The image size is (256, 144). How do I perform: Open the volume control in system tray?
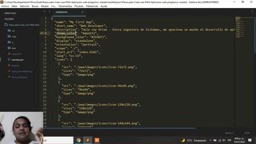224,140
